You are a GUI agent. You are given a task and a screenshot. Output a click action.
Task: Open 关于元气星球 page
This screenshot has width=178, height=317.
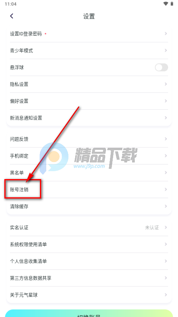coord(89,295)
